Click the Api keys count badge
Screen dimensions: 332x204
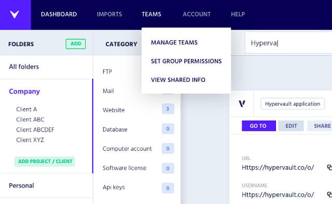tap(168, 188)
